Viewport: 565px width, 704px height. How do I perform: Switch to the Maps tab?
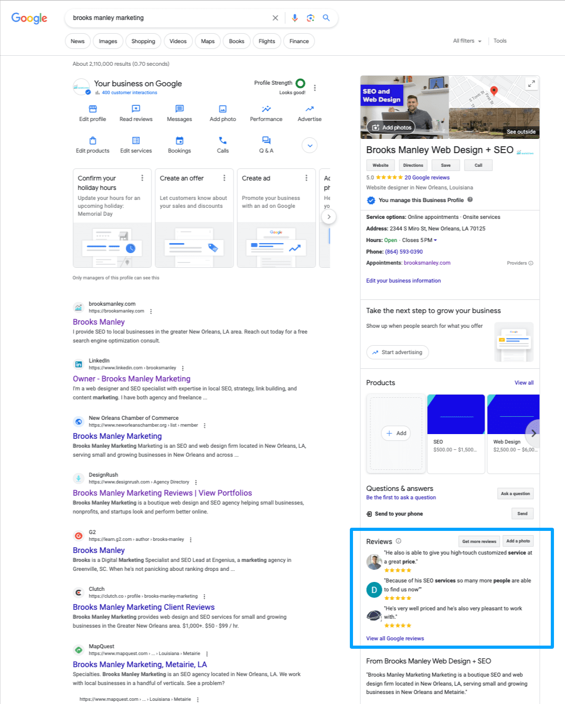[x=208, y=41]
